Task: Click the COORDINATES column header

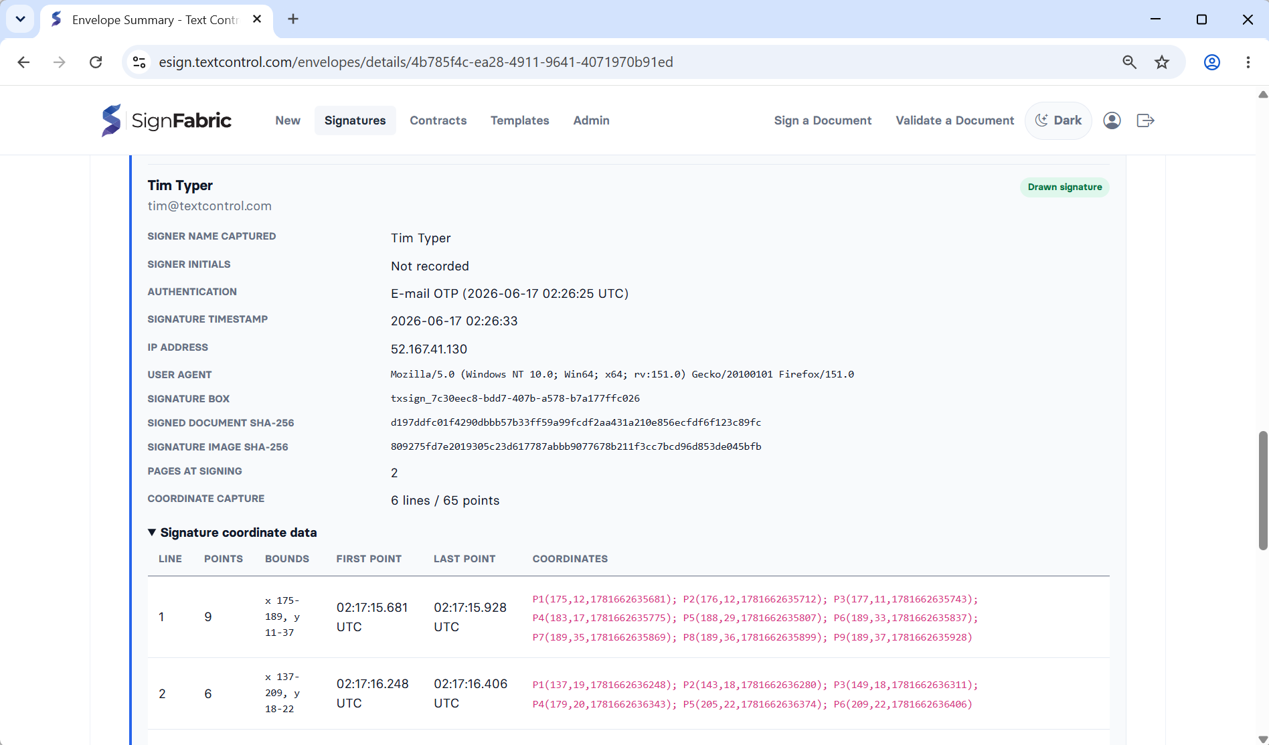Action: [x=570, y=559]
